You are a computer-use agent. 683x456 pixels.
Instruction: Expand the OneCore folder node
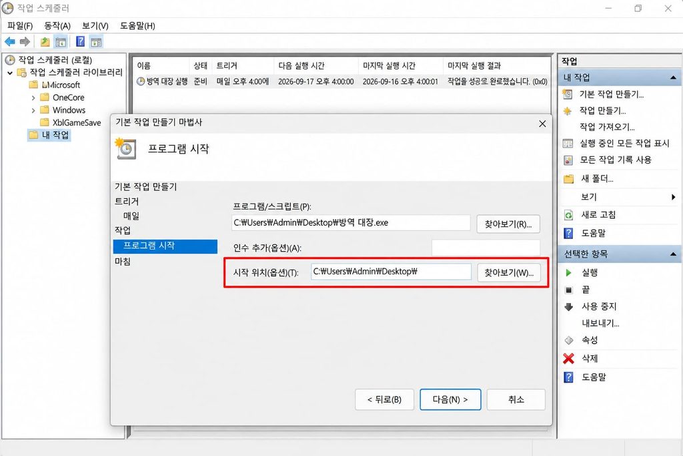pos(33,97)
